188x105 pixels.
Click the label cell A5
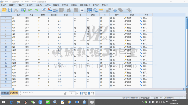66,34
